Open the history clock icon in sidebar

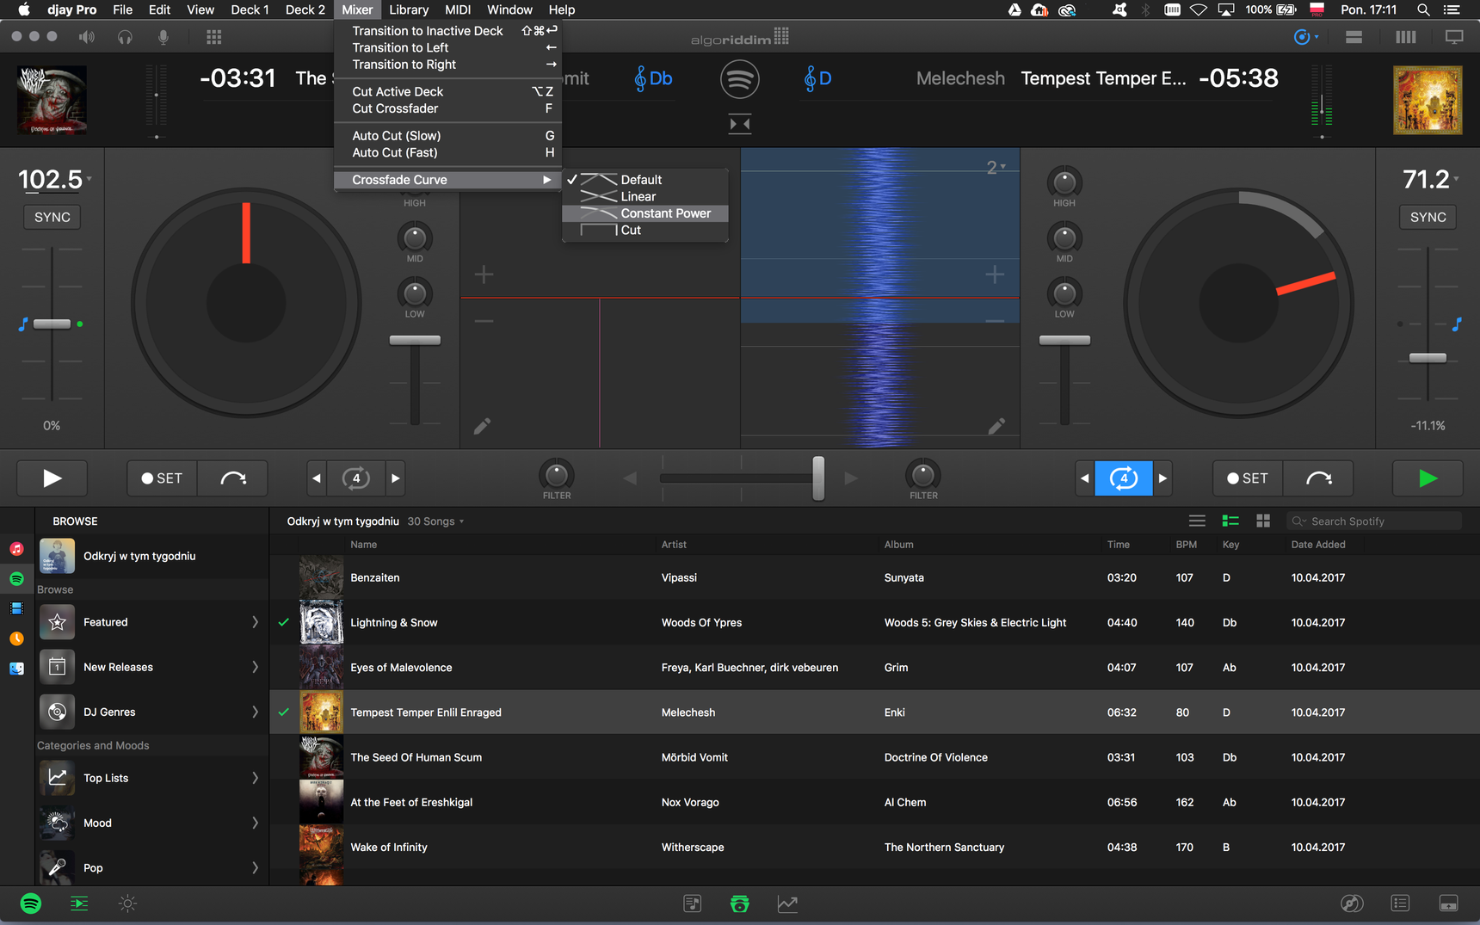tap(16, 638)
